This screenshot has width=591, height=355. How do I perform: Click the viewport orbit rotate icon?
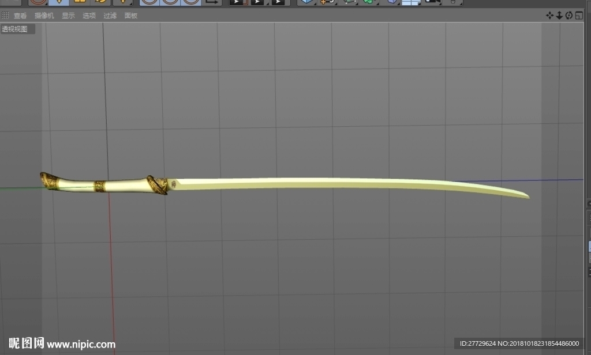point(568,16)
